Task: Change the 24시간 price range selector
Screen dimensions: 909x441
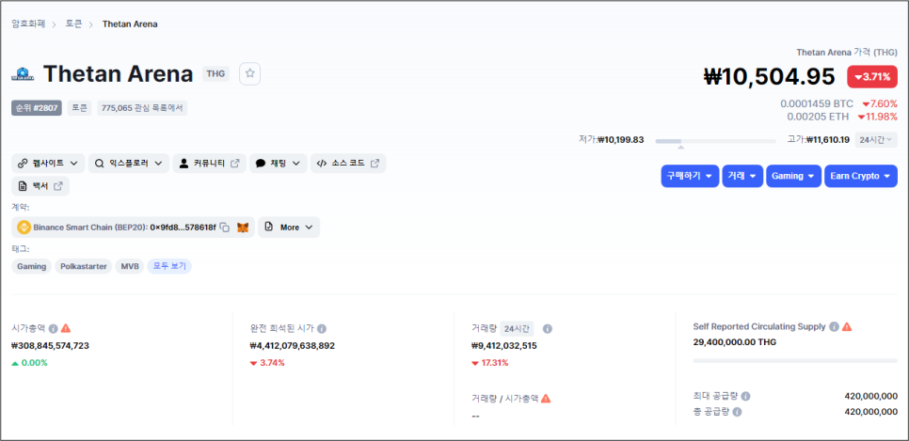Action: point(876,139)
